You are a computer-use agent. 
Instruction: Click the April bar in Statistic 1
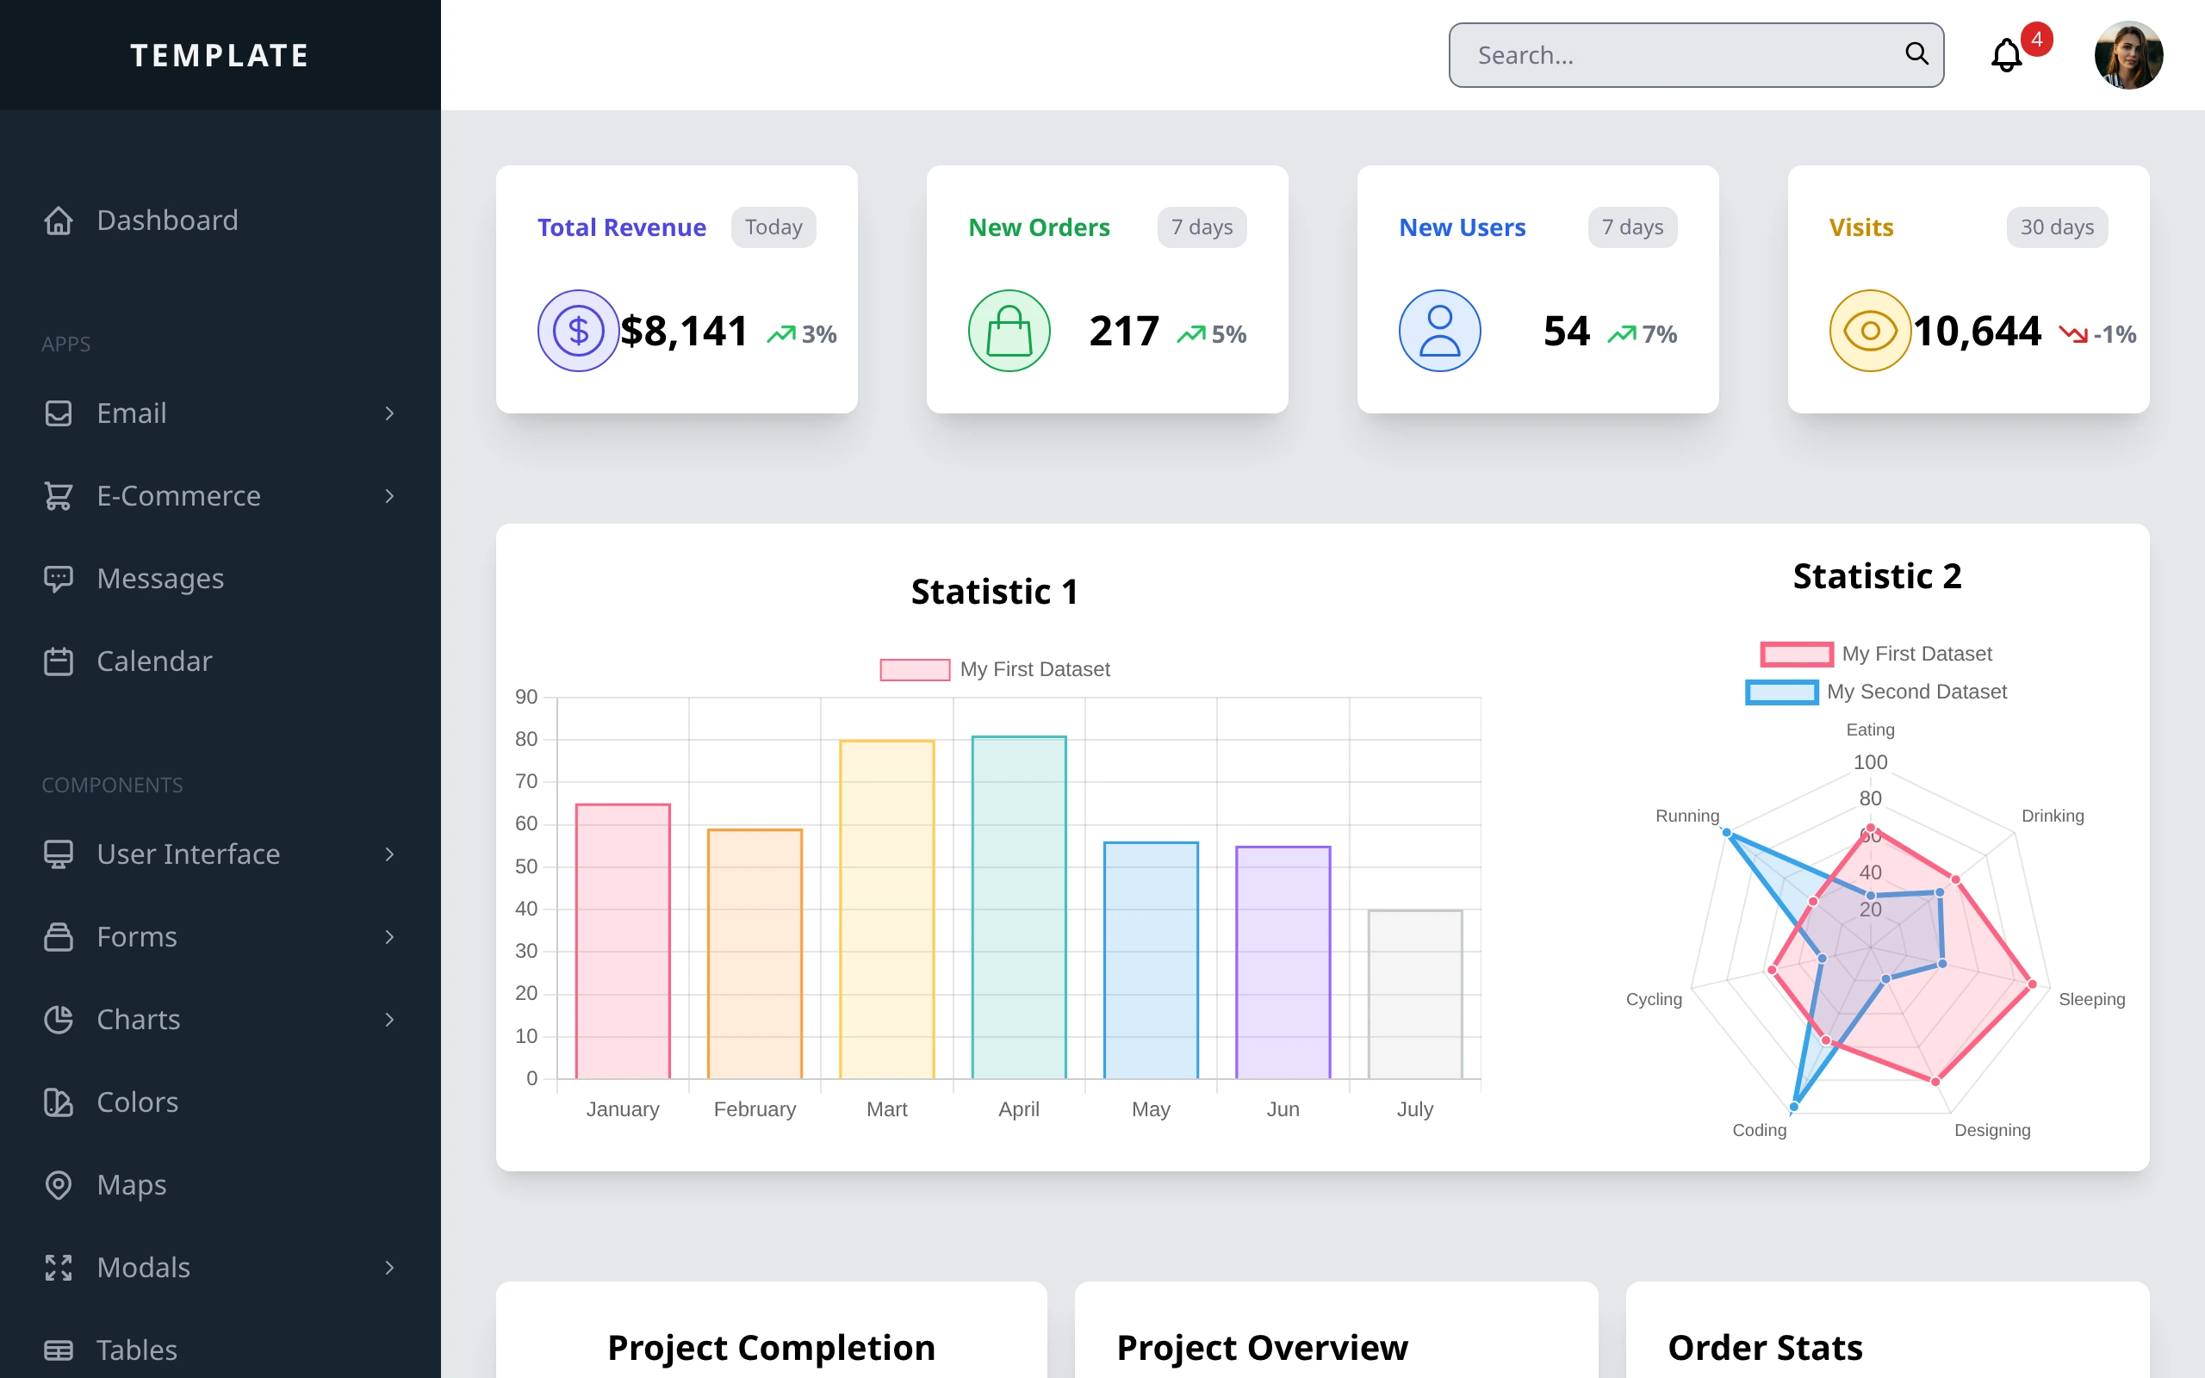click(x=1019, y=908)
